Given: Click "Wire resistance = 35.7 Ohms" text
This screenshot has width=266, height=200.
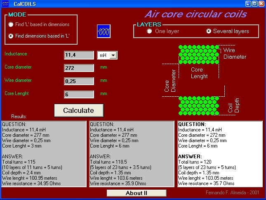Looking at the screenshot, I should (206, 183).
